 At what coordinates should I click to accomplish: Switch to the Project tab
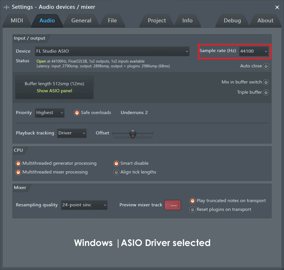(x=156, y=20)
